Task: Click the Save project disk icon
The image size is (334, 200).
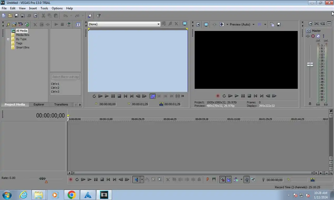Action: click(x=16, y=16)
